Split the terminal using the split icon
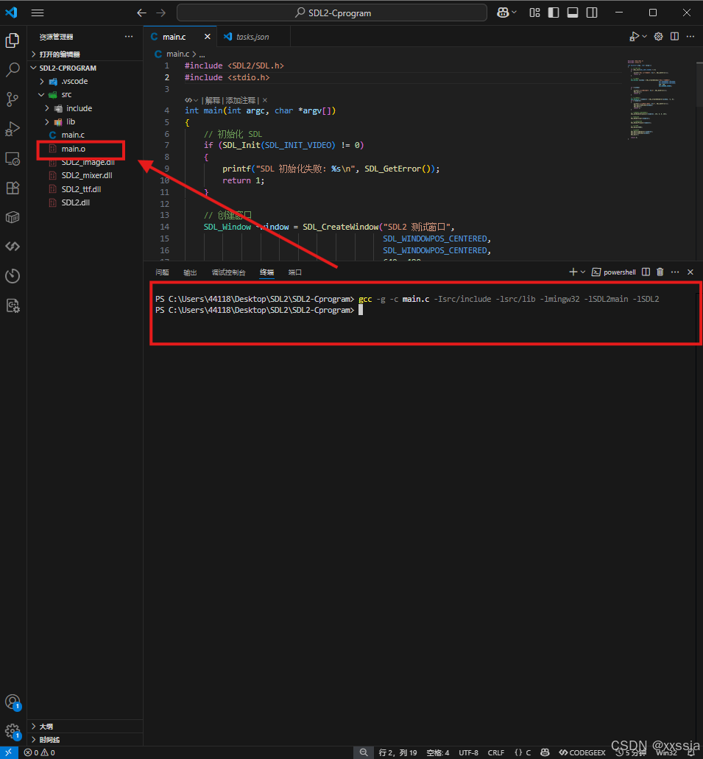703x759 pixels. pyautogui.click(x=645, y=272)
